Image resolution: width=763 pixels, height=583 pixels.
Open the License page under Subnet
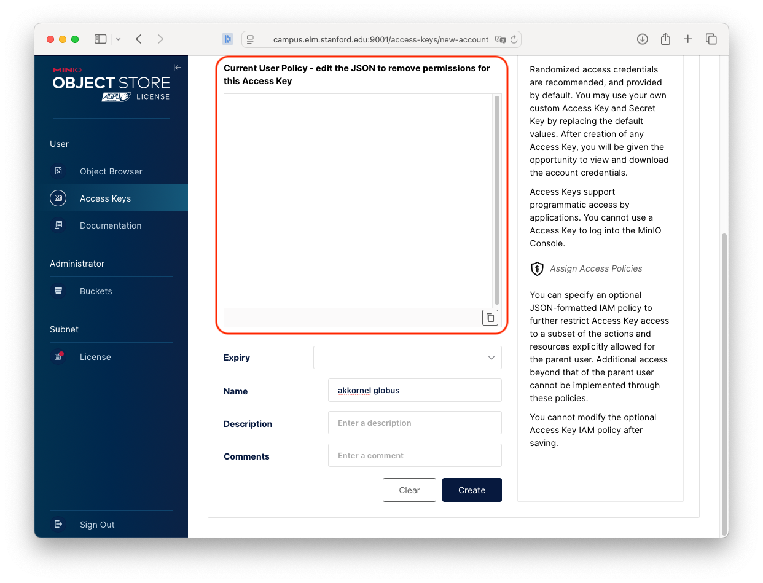coord(95,356)
